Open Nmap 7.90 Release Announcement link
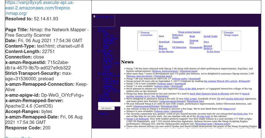The image size is (265, 138). 165,71
